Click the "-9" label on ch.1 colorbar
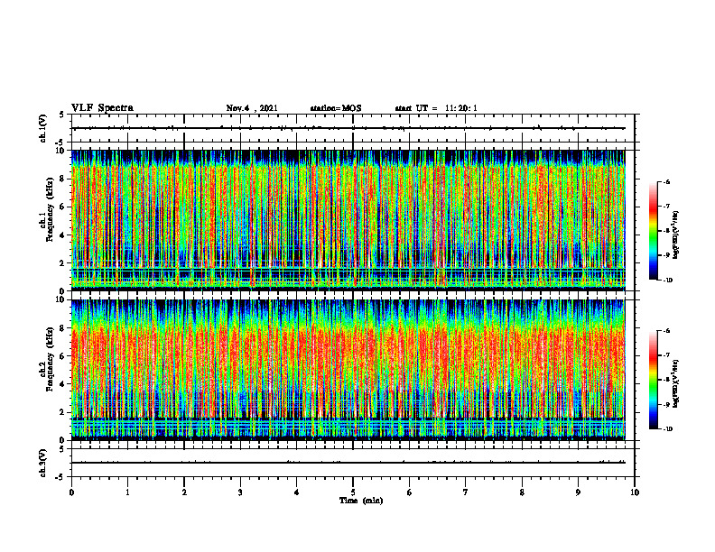Viewport: 715px width, 552px height. click(667, 255)
